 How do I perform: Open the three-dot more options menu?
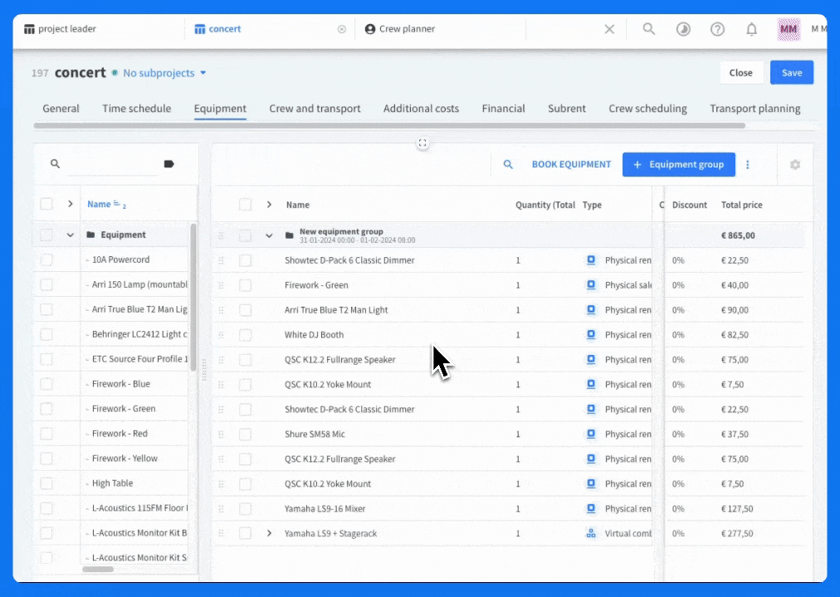747,165
